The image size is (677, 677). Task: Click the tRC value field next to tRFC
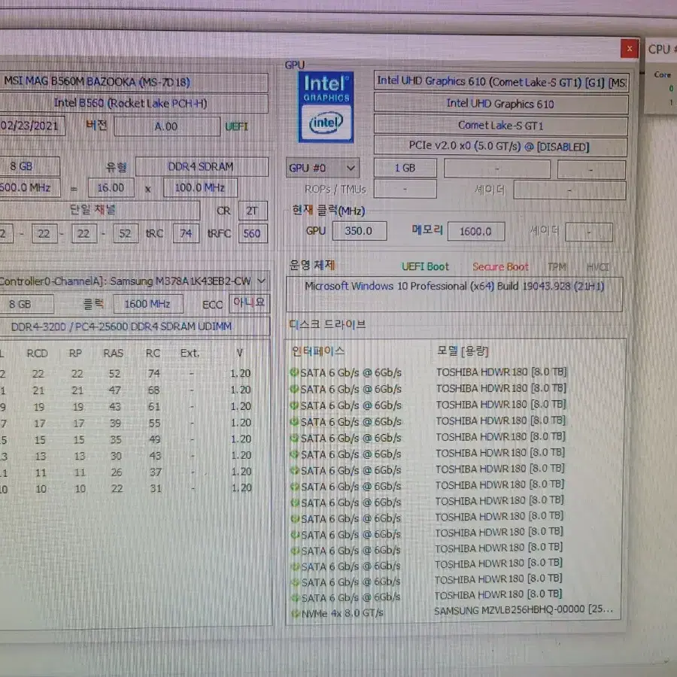tap(186, 234)
